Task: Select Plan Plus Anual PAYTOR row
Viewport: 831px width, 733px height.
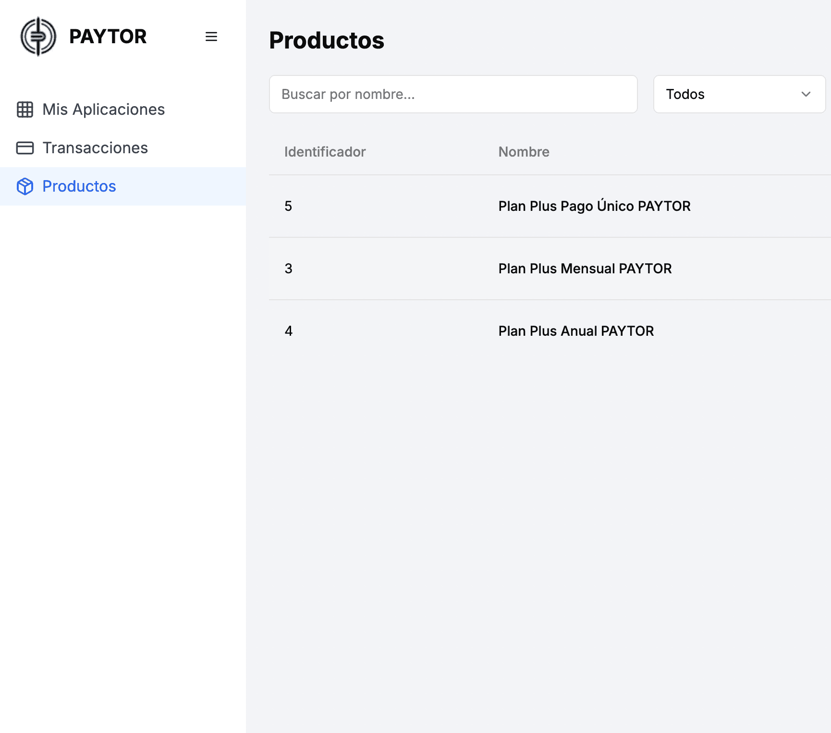Action: [550, 331]
